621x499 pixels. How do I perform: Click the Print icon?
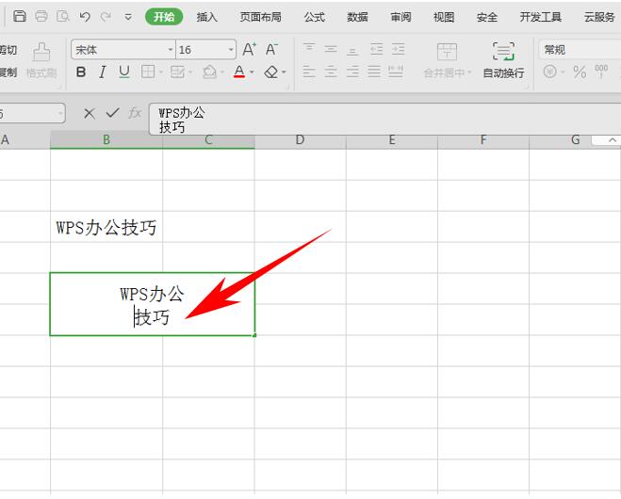[41, 16]
